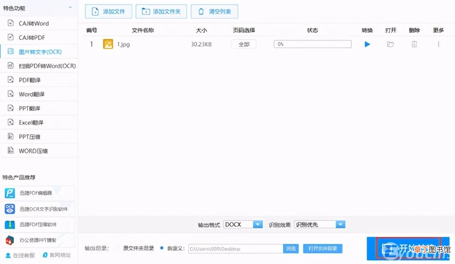Open the PDF翻译 feature
455x264 pixels.
pos(39,80)
